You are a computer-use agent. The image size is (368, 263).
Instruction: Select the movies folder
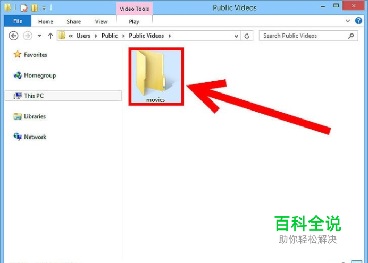click(156, 77)
